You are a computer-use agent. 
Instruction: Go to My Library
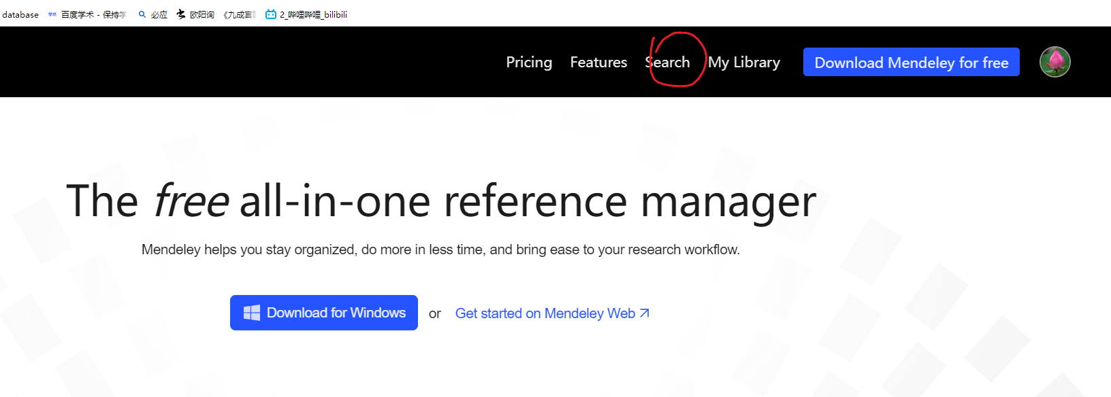[744, 62]
